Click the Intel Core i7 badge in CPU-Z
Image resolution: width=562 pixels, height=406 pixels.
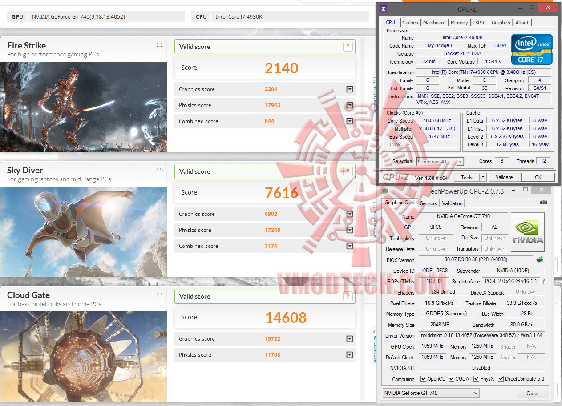pyautogui.click(x=531, y=49)
